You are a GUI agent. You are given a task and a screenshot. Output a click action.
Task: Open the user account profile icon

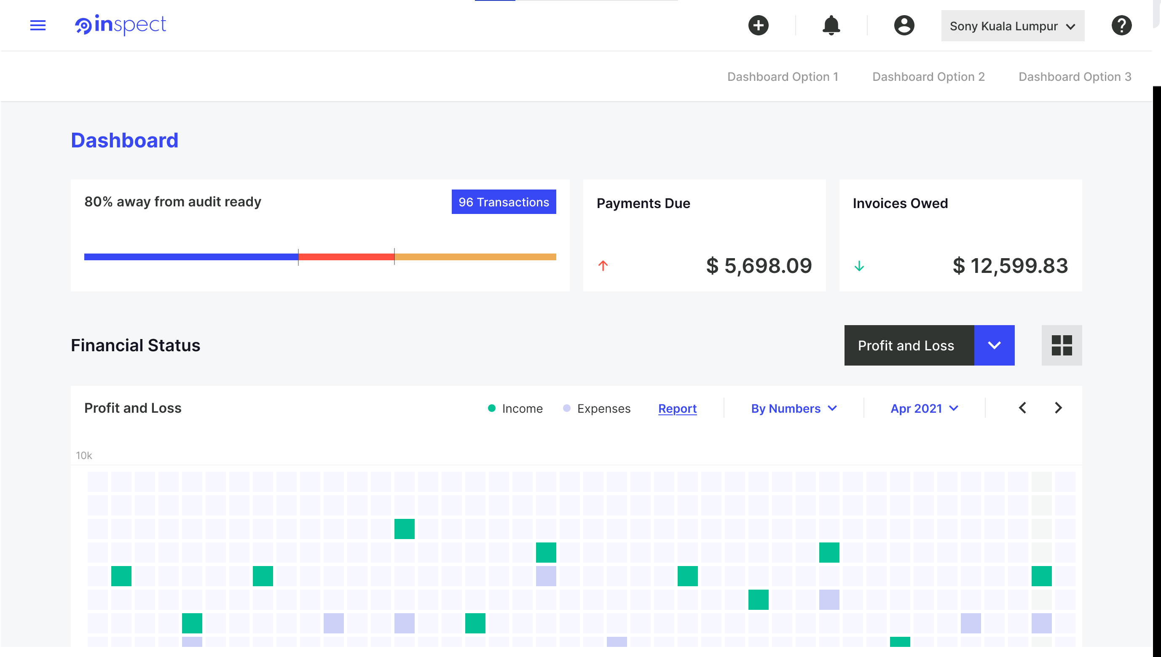pos(904,25)
